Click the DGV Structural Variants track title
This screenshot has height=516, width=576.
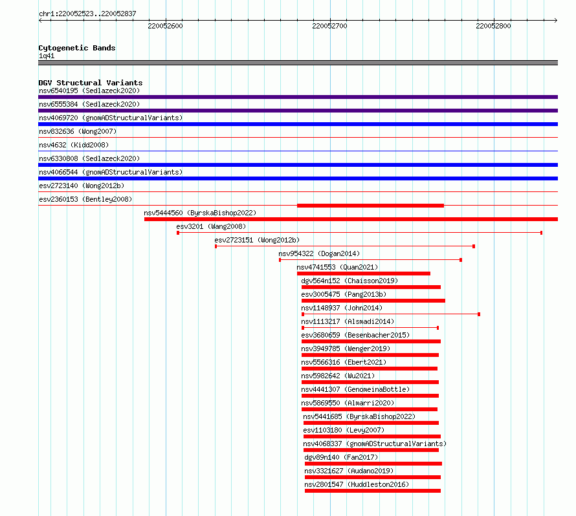pos(91,83)
